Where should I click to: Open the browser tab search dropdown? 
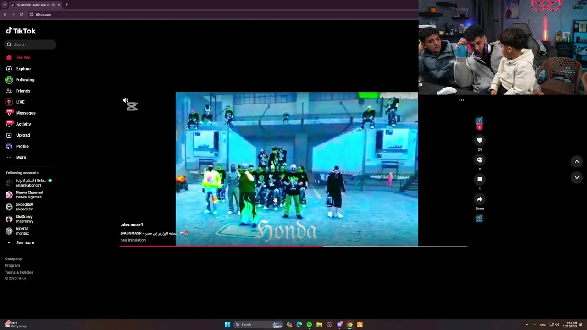click(x=5, y=5)
